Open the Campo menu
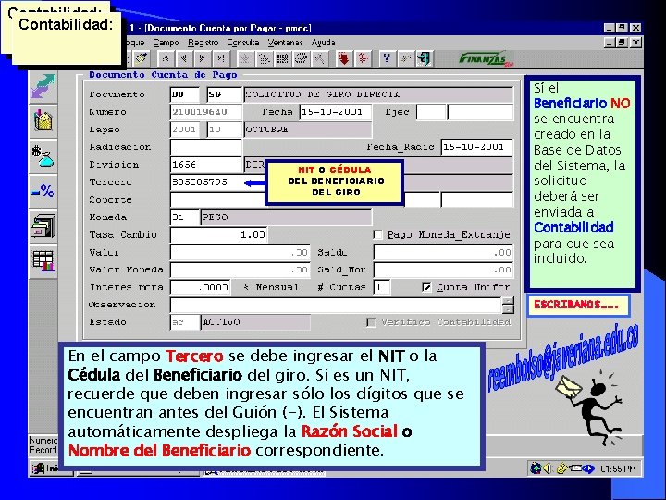This screenshot has width=666, height=500. (166, 43)
